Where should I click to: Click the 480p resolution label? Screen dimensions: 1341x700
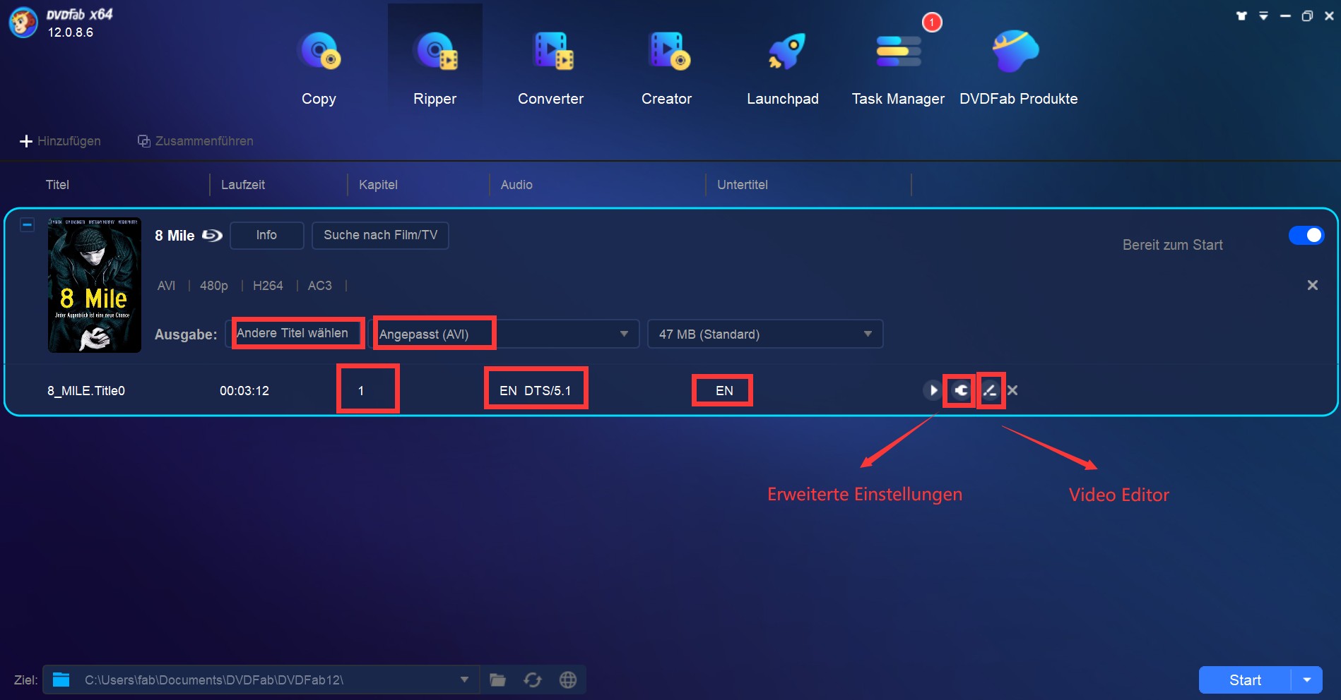[x=214, y=286]
